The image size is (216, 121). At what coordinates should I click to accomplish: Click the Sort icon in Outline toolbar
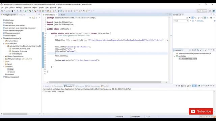tap(195, 50)
